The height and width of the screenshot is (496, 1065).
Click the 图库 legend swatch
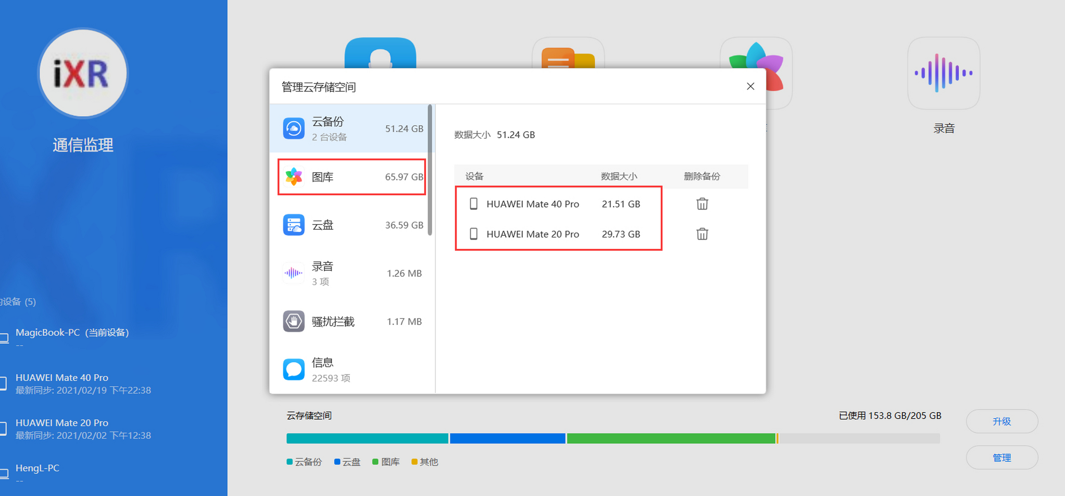[376, 462]
